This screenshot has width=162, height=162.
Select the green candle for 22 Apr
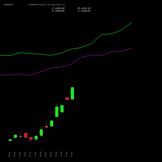point(52,123)
